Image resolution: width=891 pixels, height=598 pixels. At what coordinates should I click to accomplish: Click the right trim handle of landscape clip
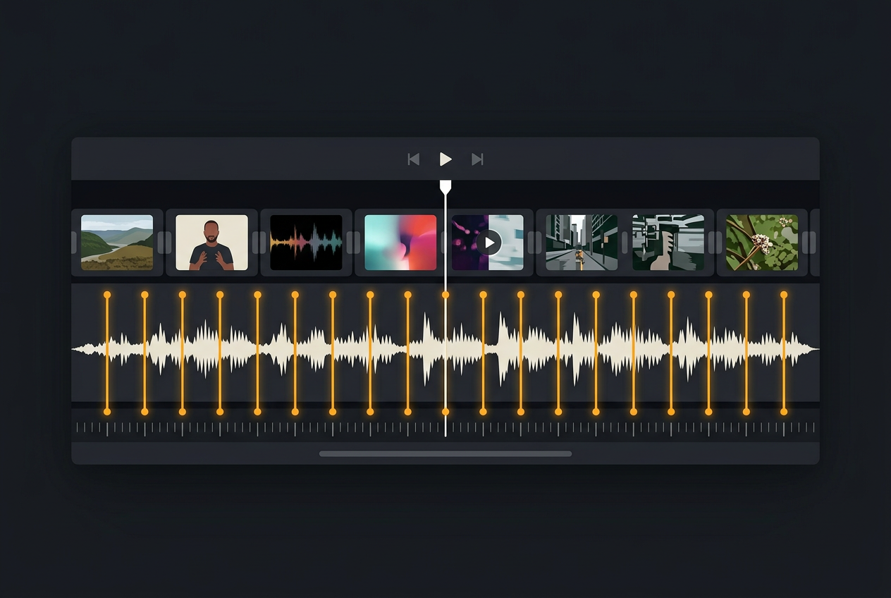(x=160, y=243)
